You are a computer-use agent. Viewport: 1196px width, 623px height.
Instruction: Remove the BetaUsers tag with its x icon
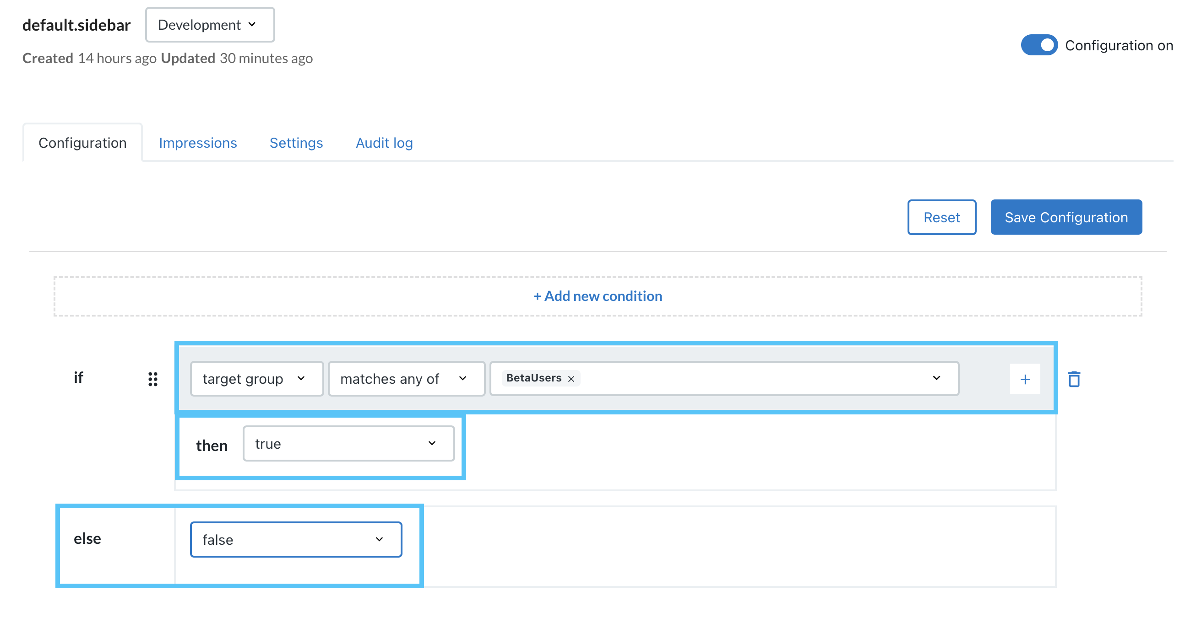(x=572, y=378)
